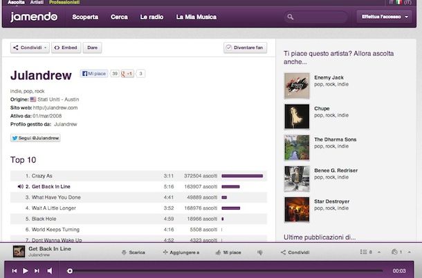Click the playback progress slider handle

pyautogui.click(x=70, y=270)
